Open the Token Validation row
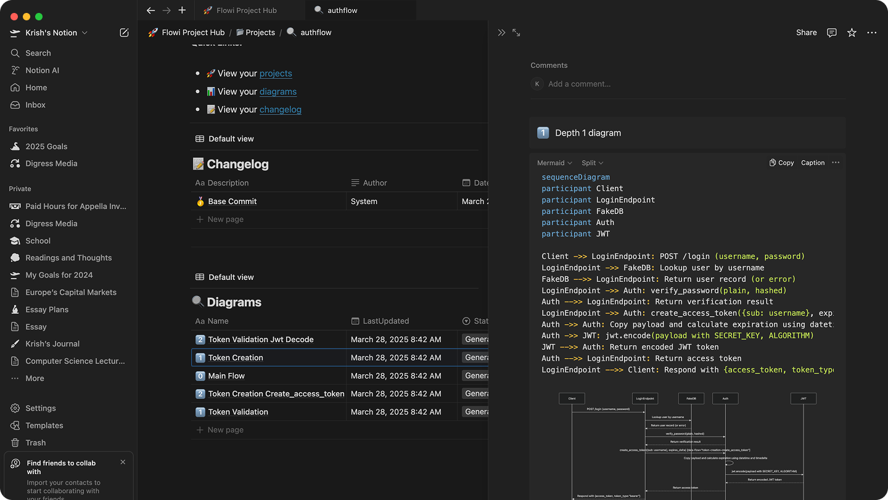This screenshot has width=888, height=500. (238, 412)
